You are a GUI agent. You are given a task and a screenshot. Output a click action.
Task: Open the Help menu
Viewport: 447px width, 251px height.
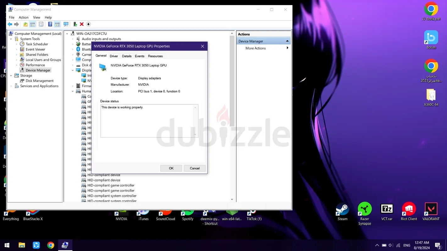[48, 17]
